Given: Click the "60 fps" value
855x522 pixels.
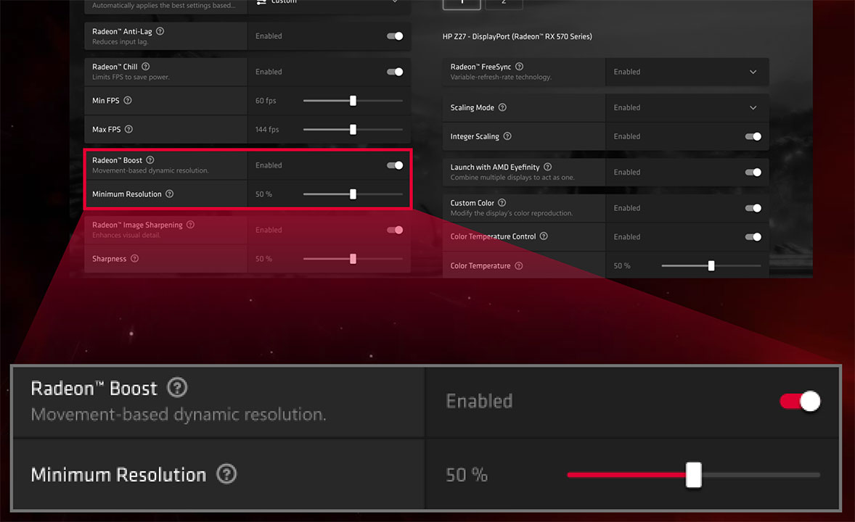Looking at the screenshot, I should [266, 101].
